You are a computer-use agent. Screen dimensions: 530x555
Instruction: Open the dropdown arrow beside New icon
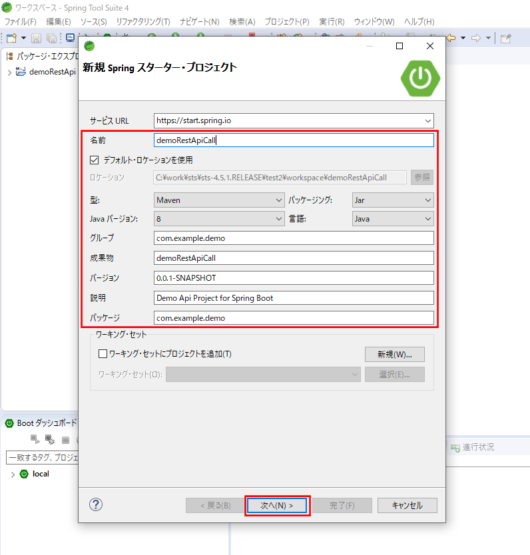[24, 38]
